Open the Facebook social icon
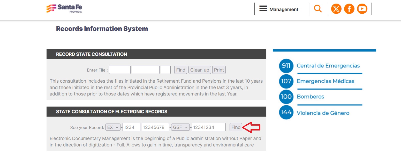 [x=349, y=9]
